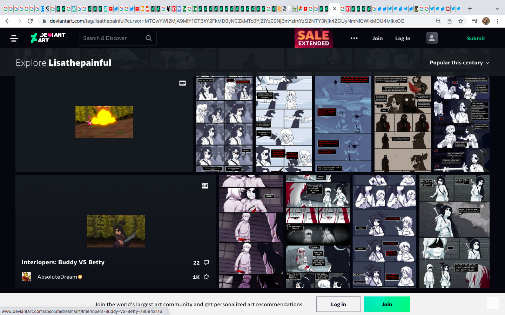The height and width of the screenshot is (315, 505).
Task: Click the Log in button in bottom banner
Action: point(338,304)
